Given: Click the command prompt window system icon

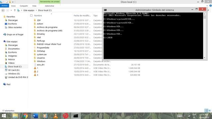Looking at the screenshot, I should (x=105, y=10).
